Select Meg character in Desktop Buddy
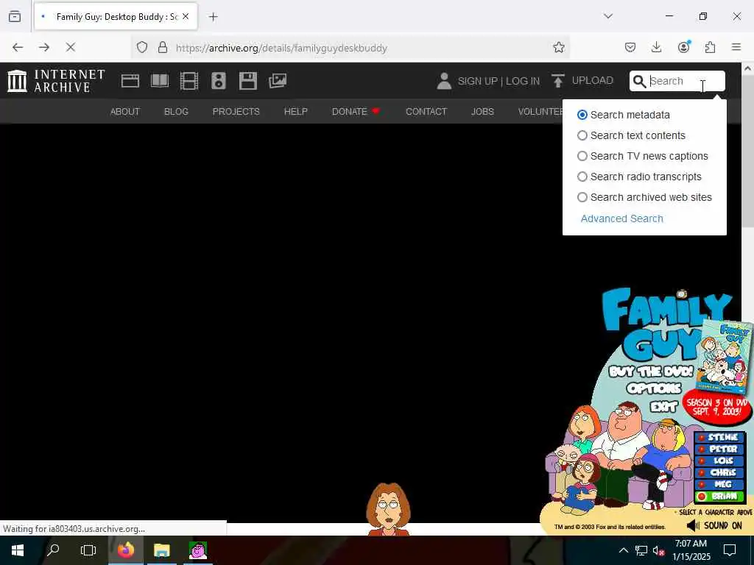 (720, 484)
